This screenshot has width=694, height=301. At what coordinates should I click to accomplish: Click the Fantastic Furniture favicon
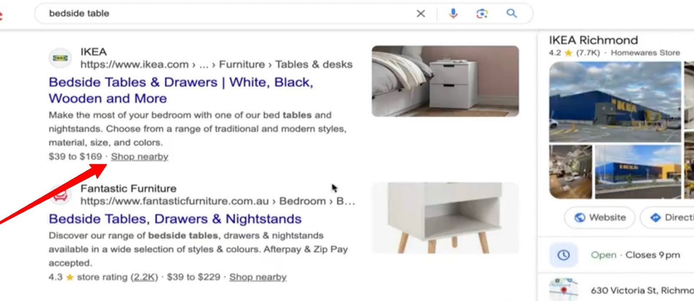click(x=60, y=195)
